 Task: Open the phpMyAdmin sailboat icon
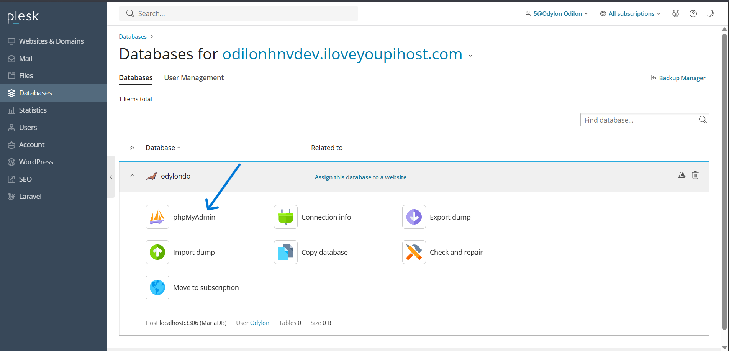click(157, 217)
